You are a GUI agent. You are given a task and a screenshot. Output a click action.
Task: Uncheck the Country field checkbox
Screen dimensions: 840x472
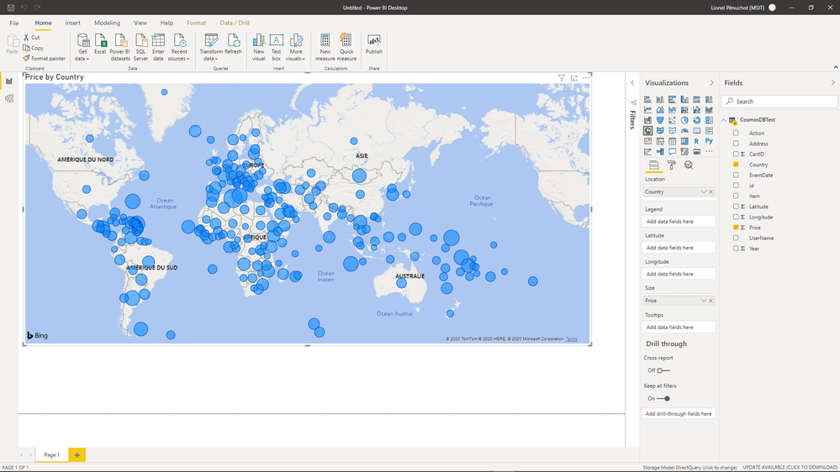[736, 165]
